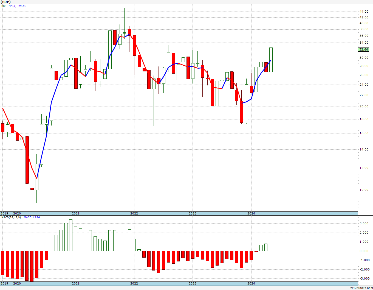Click 2019 on the price chart time axis
Screen dimensions: 373x290
tap(4, 213)
